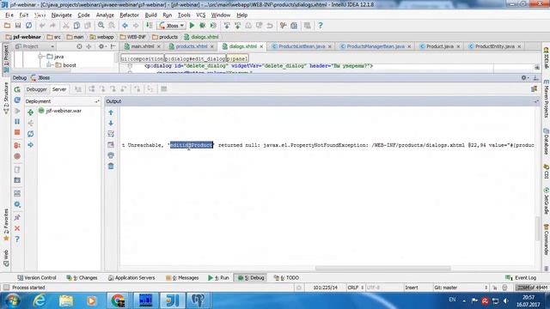Click the Open folder icon in main toolbar
The width and height of the screenshot is (550, 309).
point(7,26)
